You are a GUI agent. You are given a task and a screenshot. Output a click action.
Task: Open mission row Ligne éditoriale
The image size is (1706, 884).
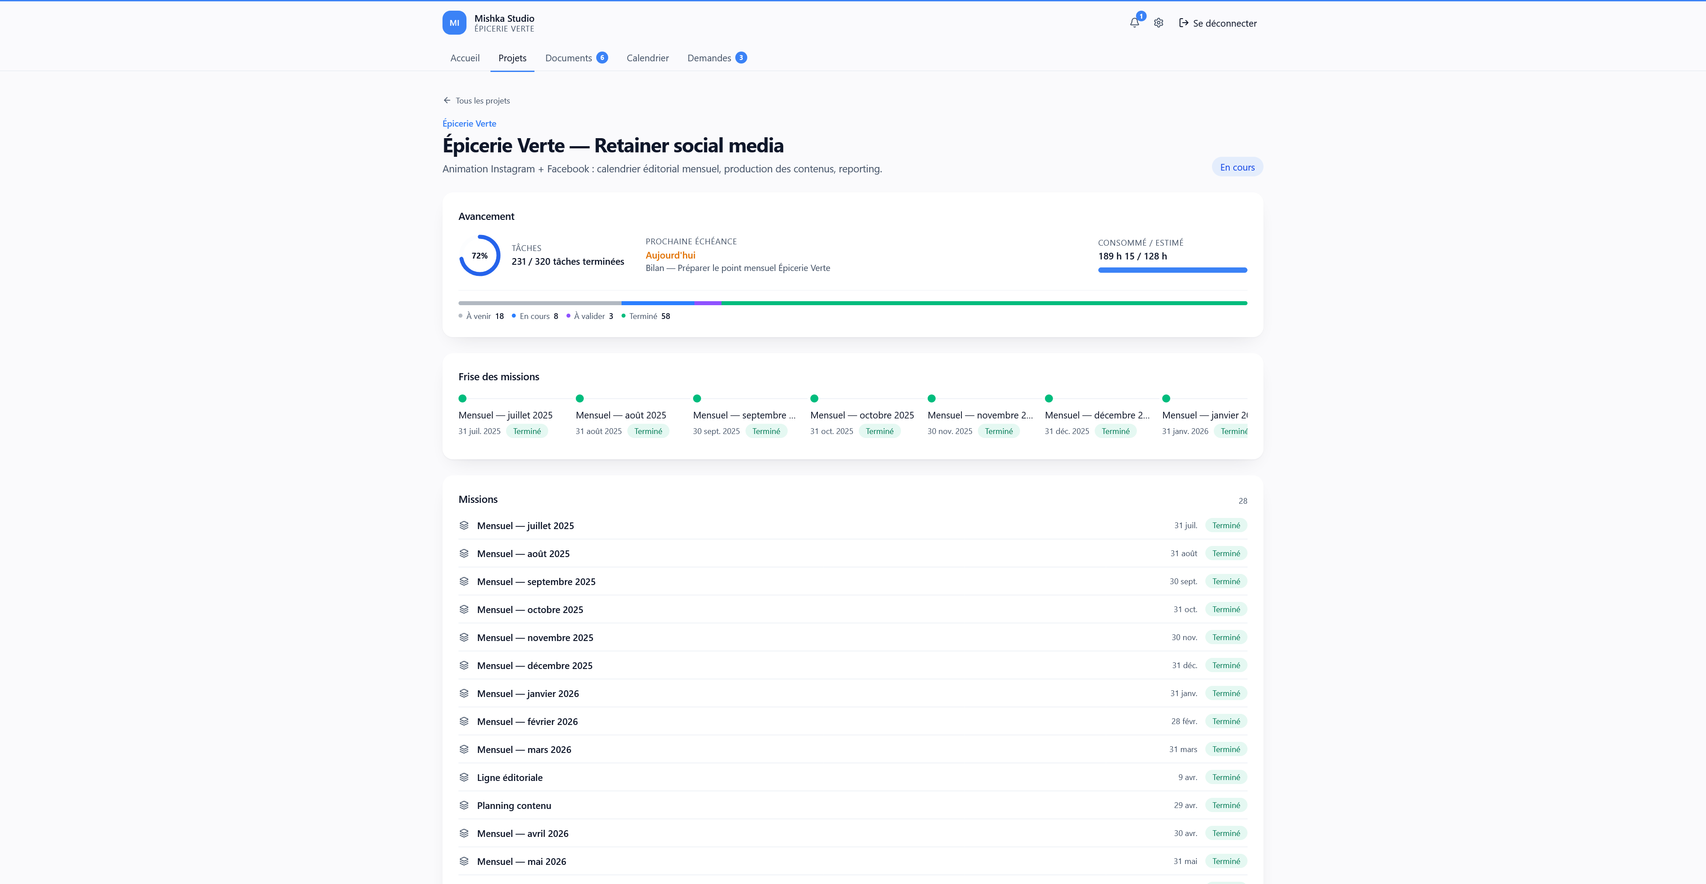pyautogui.click(x=853, y=777)
